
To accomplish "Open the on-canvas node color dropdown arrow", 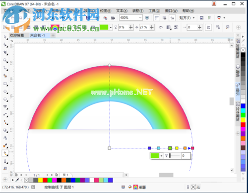I will click(x=161, y=156).
